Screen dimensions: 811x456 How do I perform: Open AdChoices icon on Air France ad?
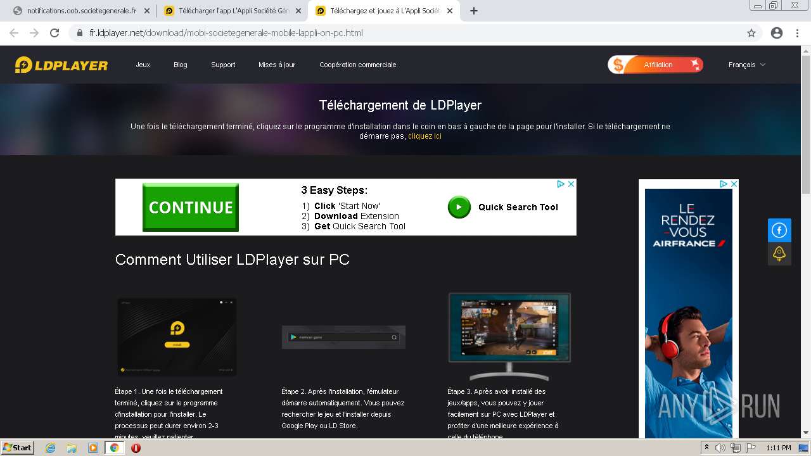(x=724, y=184)
